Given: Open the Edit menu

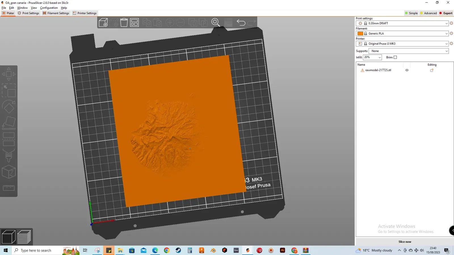Looking at the screenshot, I should pyautogui.click(x=11, y=8).
